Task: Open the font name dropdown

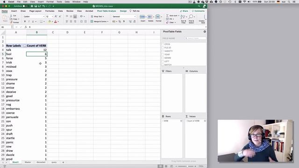Action: 43,17
